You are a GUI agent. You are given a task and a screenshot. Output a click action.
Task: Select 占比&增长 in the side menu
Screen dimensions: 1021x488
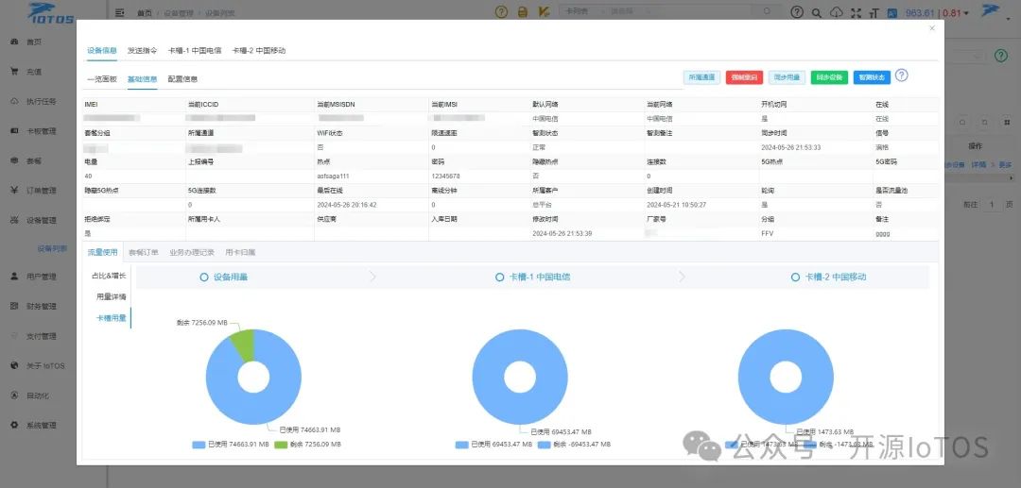[111, 276]
